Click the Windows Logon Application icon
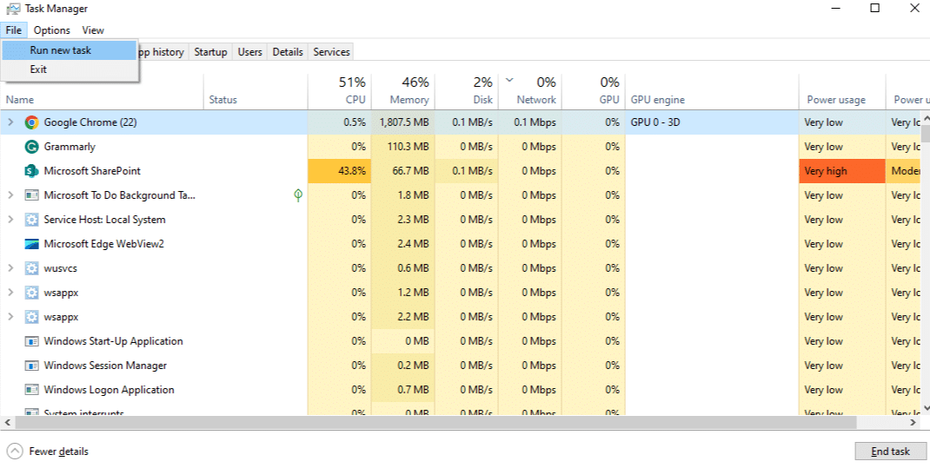 click(31, 390)
